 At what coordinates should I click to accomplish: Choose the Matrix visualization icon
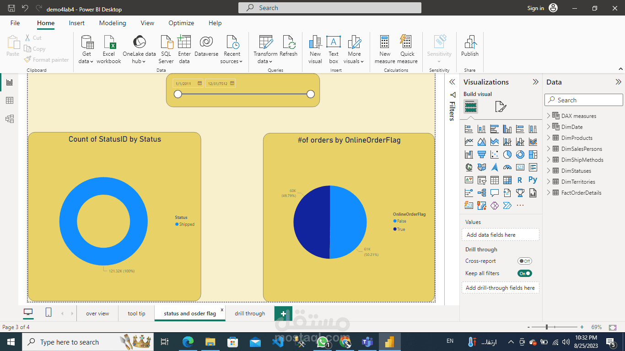pos(507,180)
